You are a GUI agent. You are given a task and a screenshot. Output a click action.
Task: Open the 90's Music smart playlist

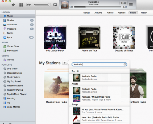point(18,69)
